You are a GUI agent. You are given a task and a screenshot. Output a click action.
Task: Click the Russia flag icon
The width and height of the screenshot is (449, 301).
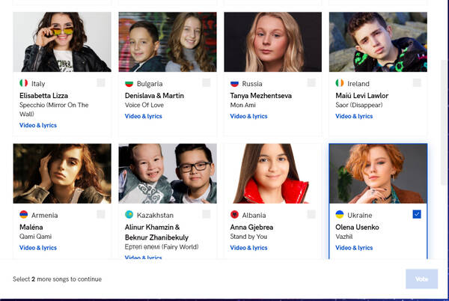tap(234, 84)
